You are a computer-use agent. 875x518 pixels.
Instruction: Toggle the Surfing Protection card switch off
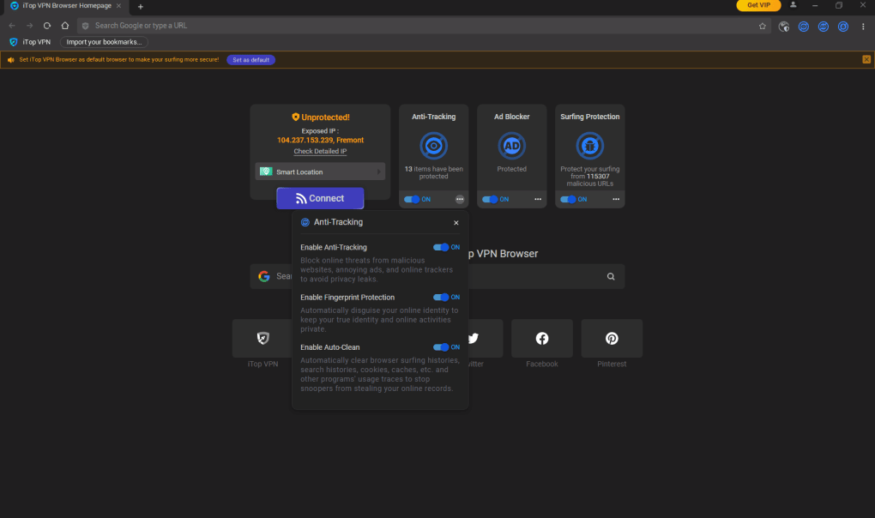click(568, 199)
